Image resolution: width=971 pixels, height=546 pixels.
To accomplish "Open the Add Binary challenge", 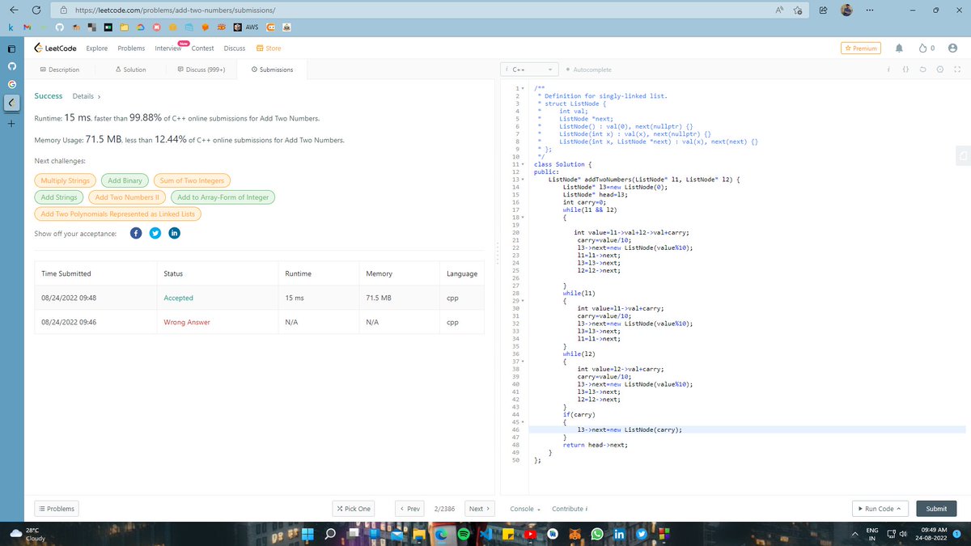I will (125, 180).
